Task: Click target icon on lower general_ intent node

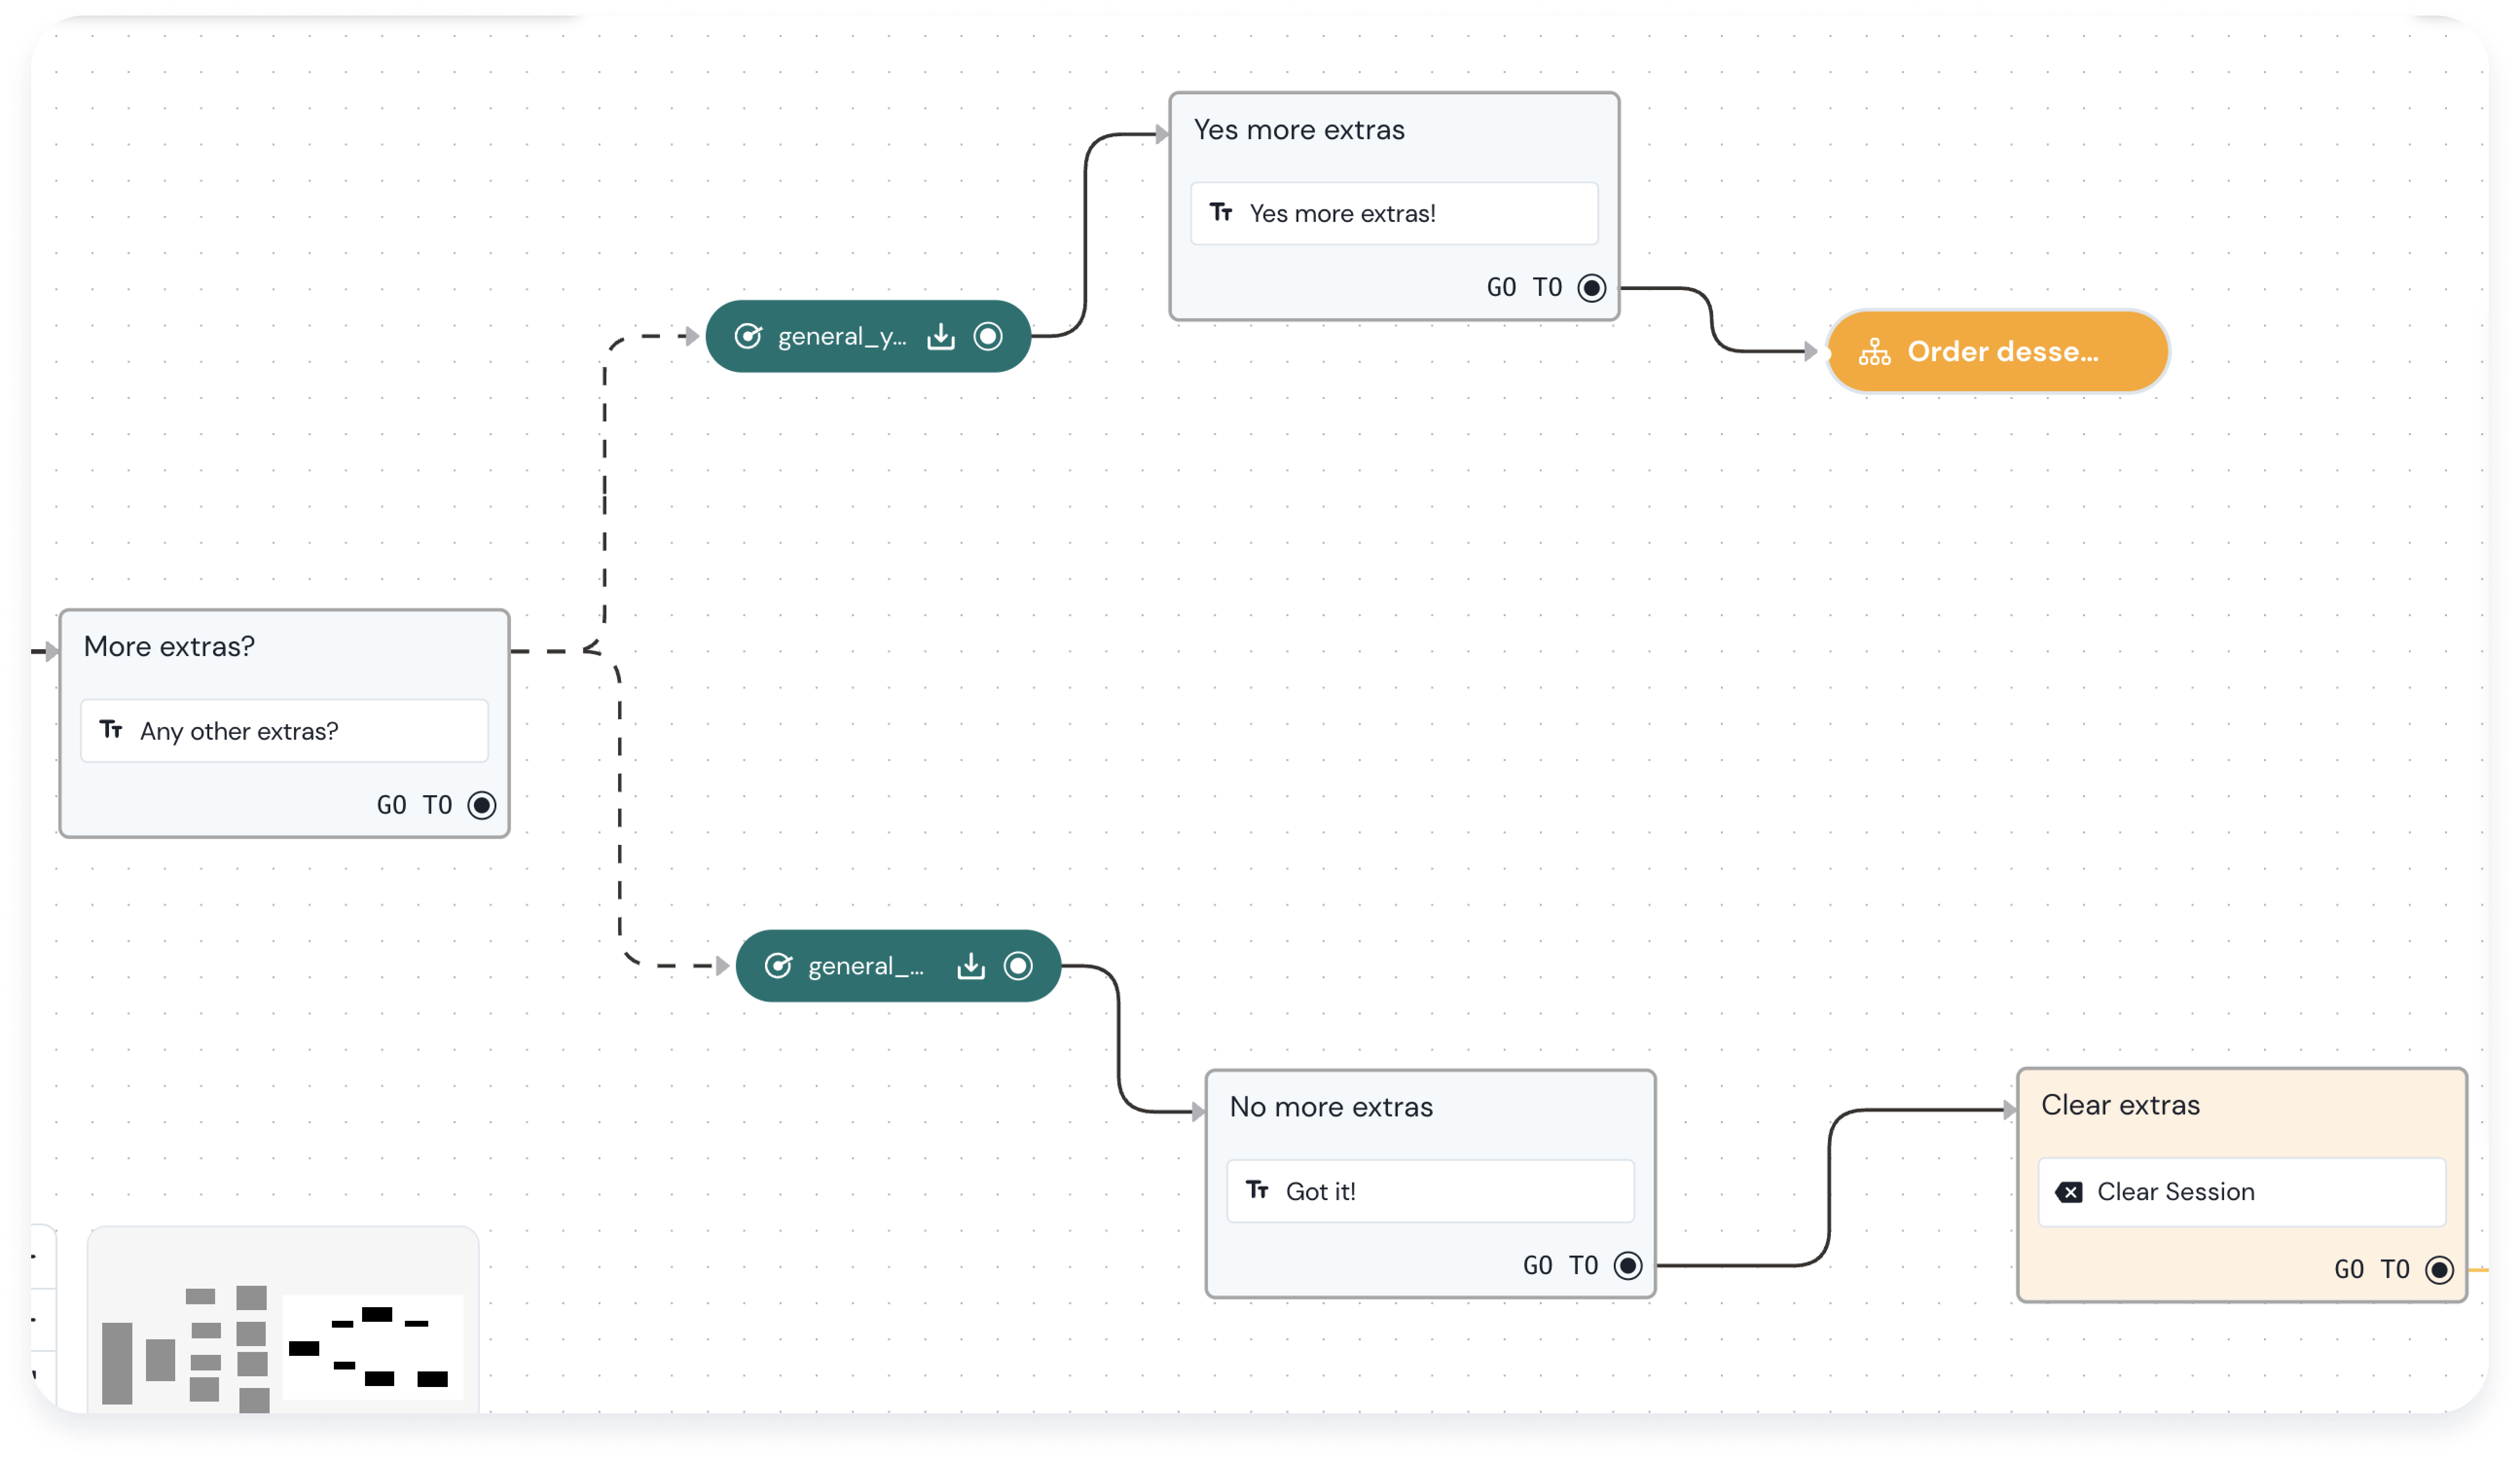Action: pyautogui.click(x=778, y=966)
